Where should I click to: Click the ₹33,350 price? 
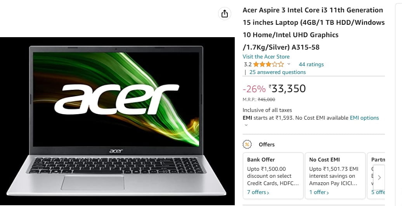point(287,89)
